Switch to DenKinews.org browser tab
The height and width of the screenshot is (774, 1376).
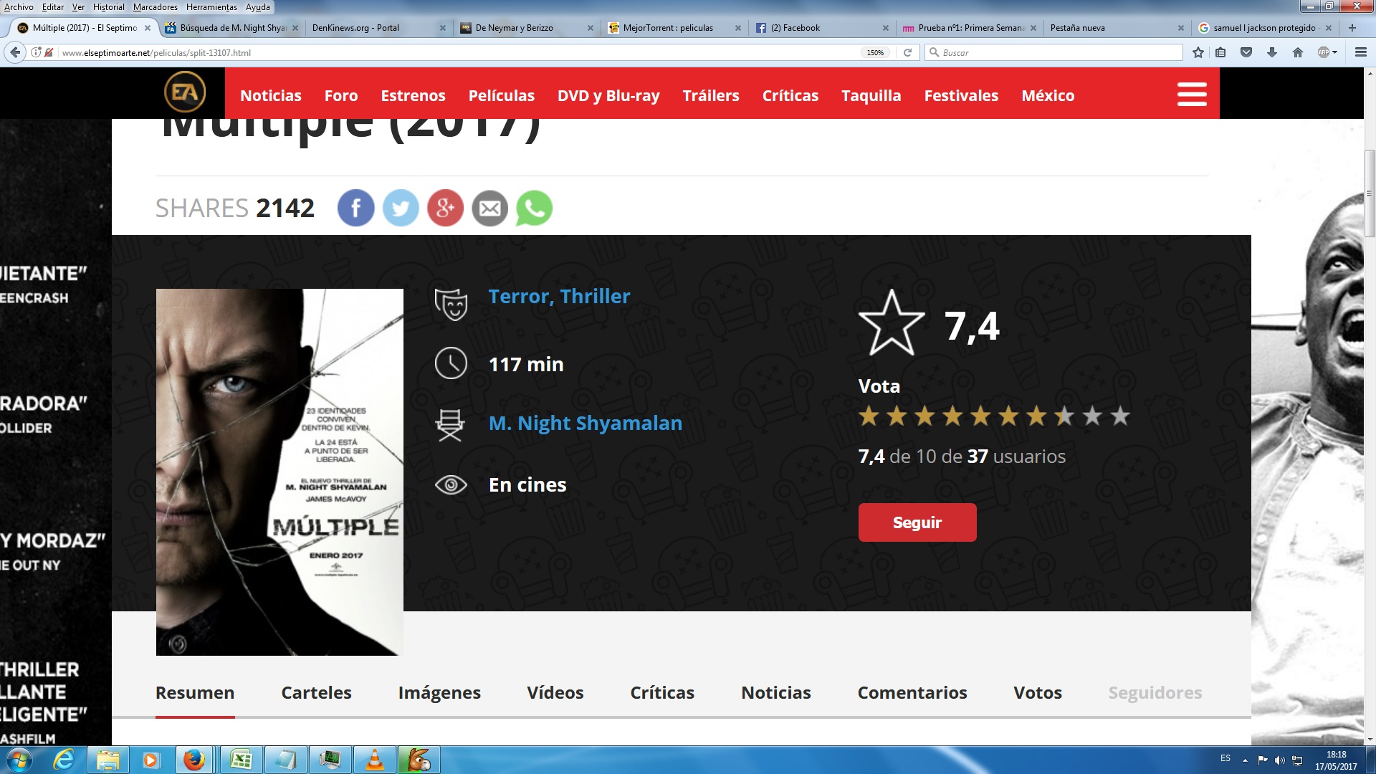(x=378, y=28)
